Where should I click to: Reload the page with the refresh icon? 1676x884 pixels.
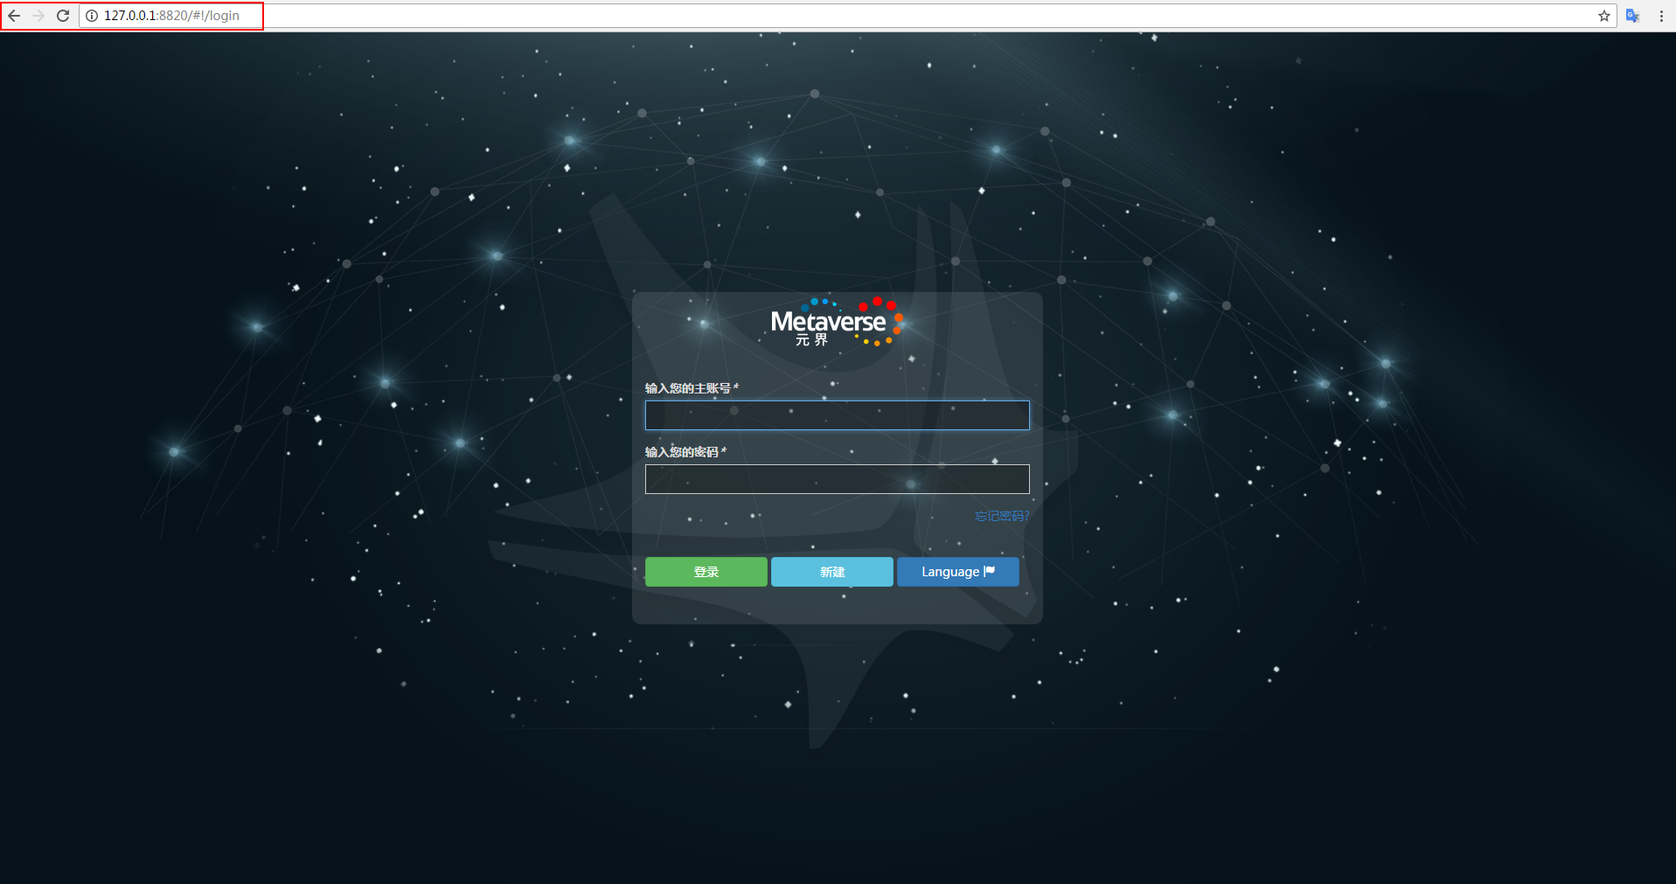click(x=63, y=16)
